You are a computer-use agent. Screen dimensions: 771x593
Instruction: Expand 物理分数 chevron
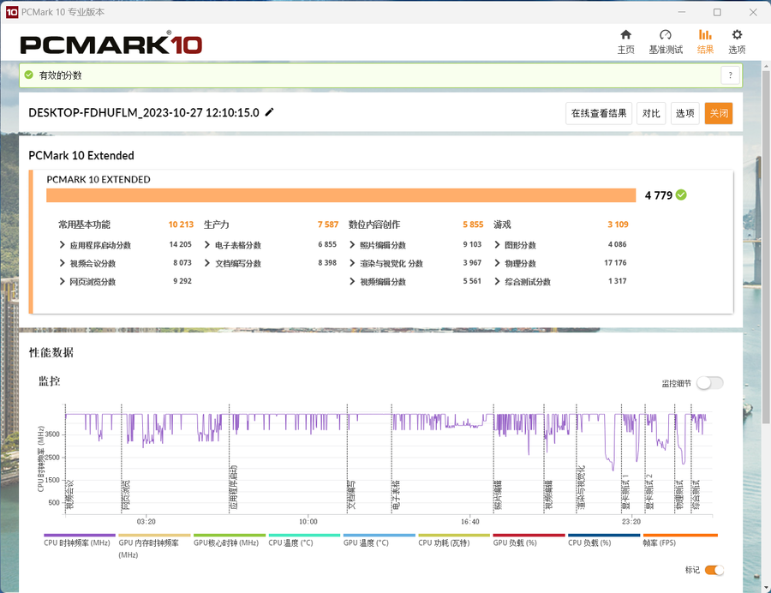point(497,263)
